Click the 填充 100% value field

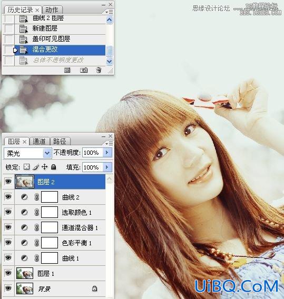click(x=93, y=167)
